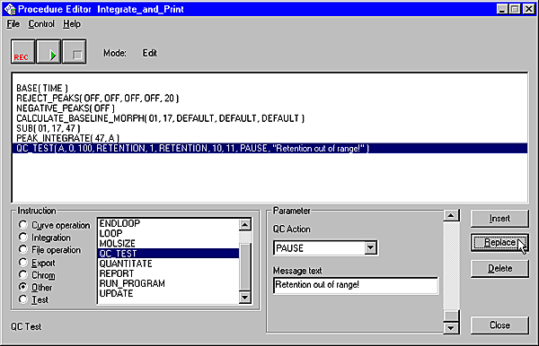Click the Message text input field
Image resolution: width=539 pixels, height=346 pixels.
pos(356,285)
